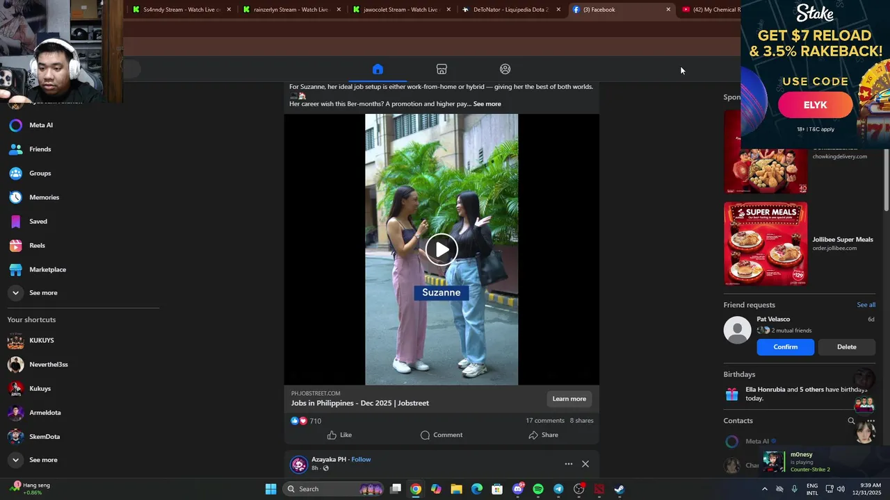Comment on the Jobstreet post

tap(442, 435)
